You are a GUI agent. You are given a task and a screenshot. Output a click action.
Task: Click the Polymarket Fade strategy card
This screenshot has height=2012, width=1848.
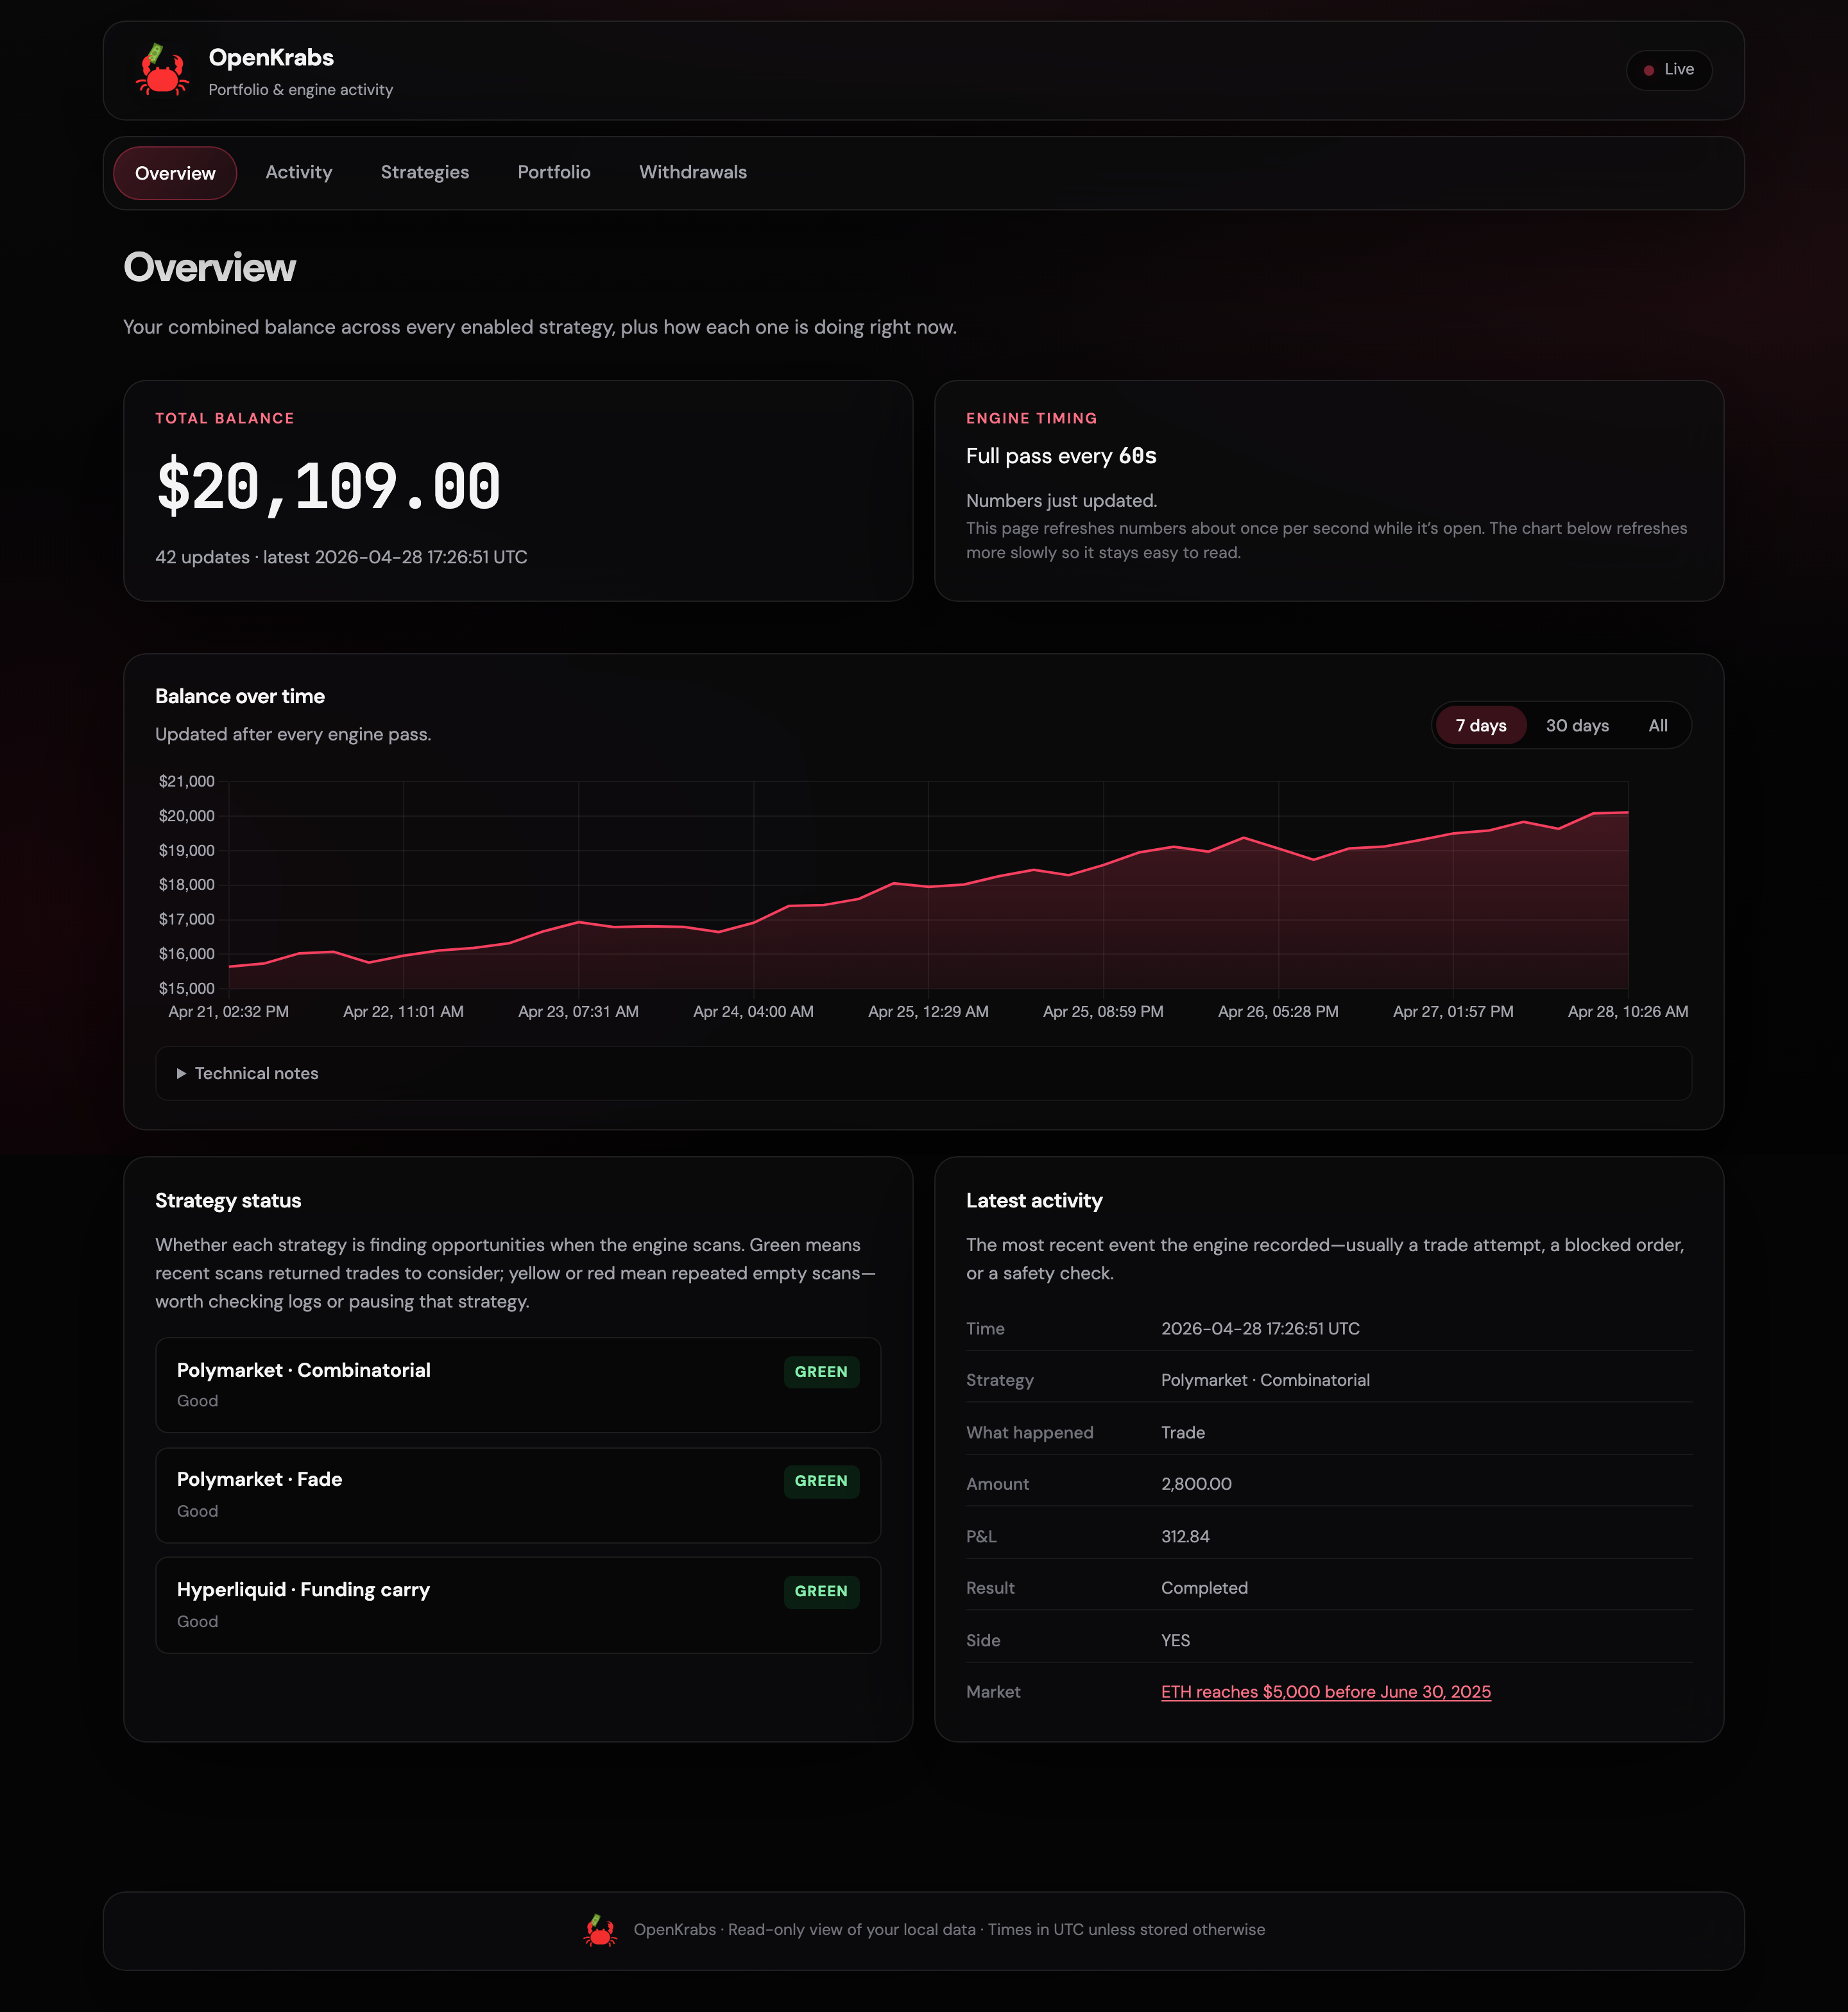(x=517, y=1495)
